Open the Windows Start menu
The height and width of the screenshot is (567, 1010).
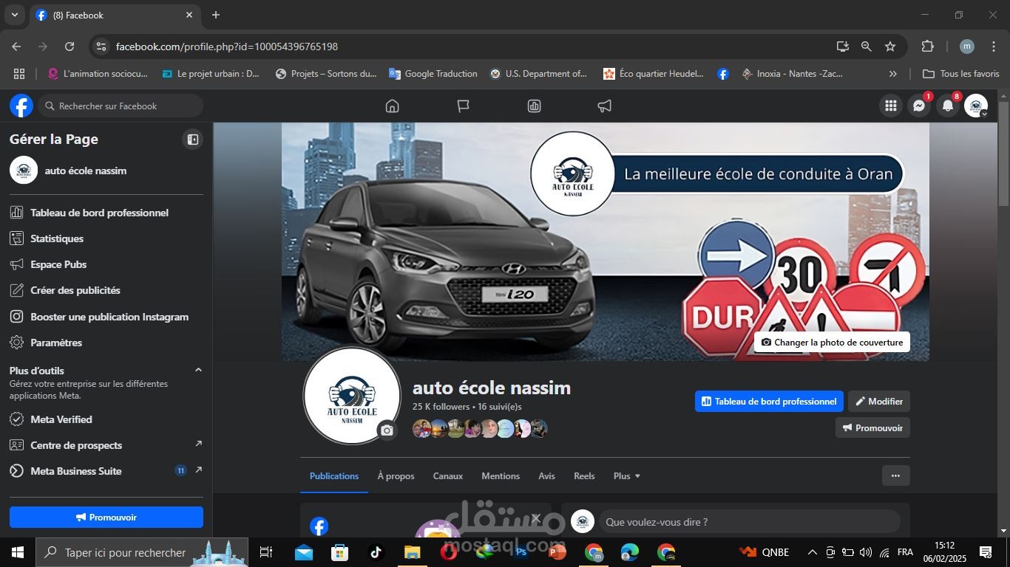pyautogui.click(x=17, y=552)
